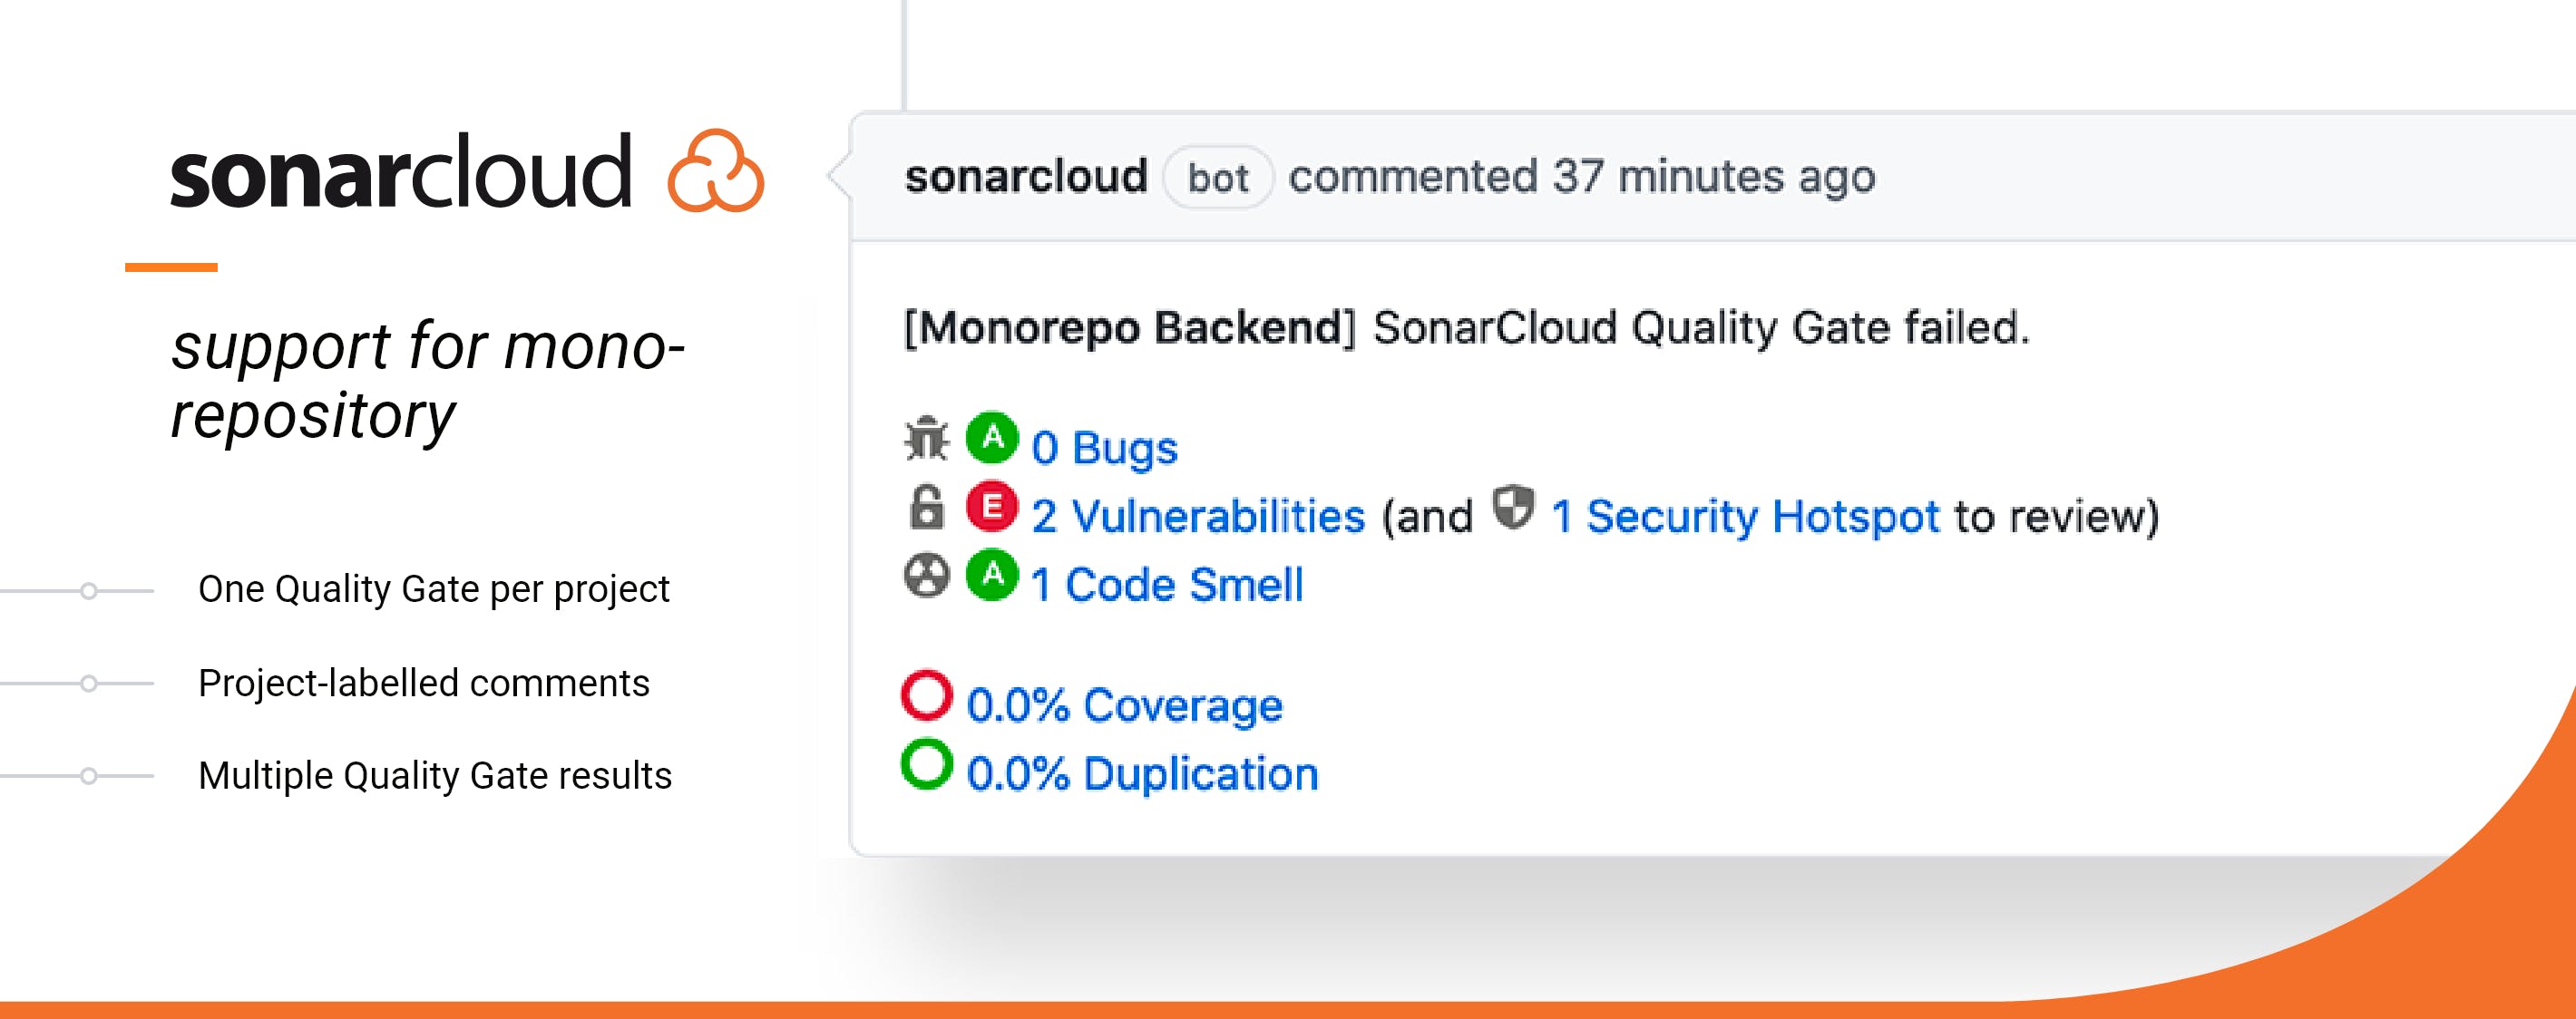The height and width of the screenshot is (1019, 2576).
Task: Open the 1 Code Smell link
Action: coord(1167,585)
